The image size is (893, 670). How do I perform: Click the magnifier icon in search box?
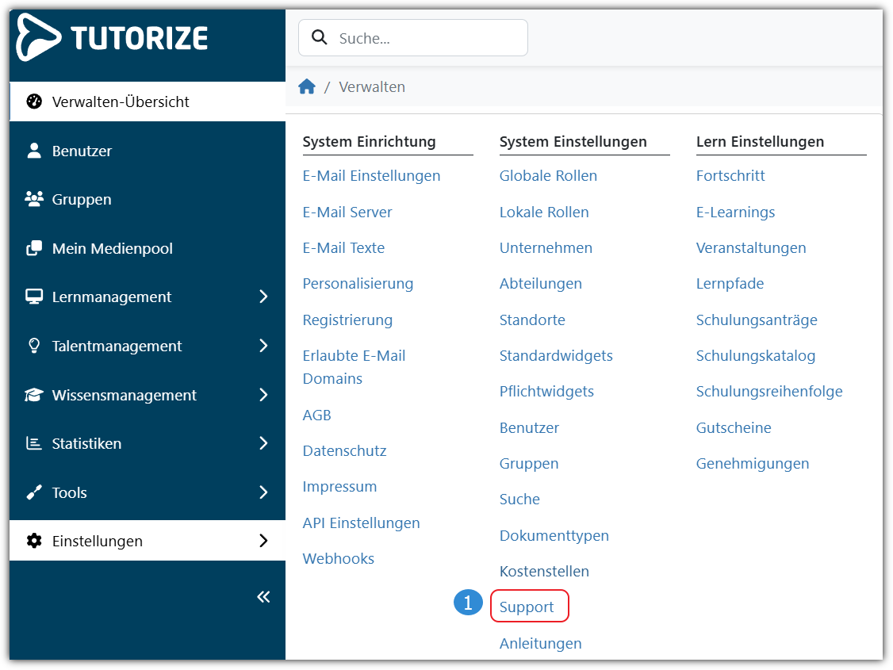pyautogui.click(x=320, y=38)
